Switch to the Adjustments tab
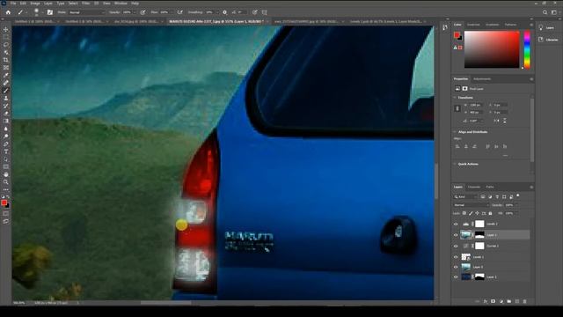 click(x=482, y=79)
